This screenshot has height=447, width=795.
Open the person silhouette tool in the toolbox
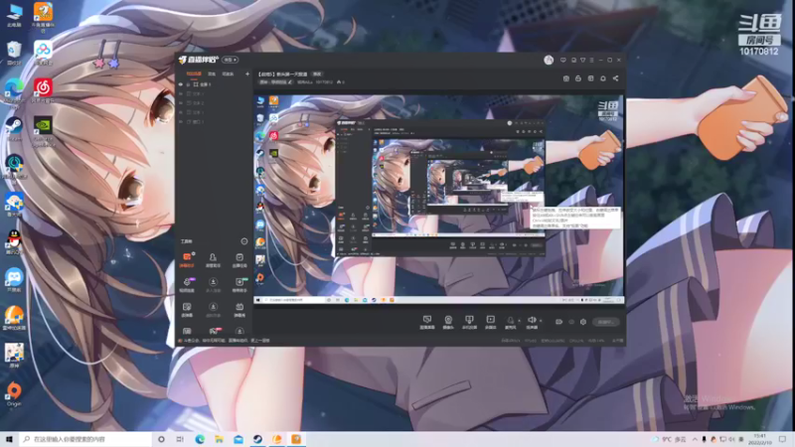point(213,260)
